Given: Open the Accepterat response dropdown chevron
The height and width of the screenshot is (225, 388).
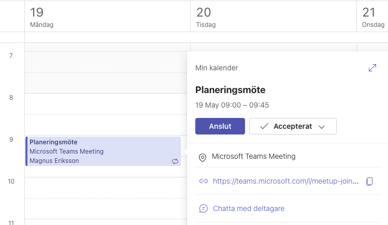Looking at the screenshot, I should (x=322, y=127).
